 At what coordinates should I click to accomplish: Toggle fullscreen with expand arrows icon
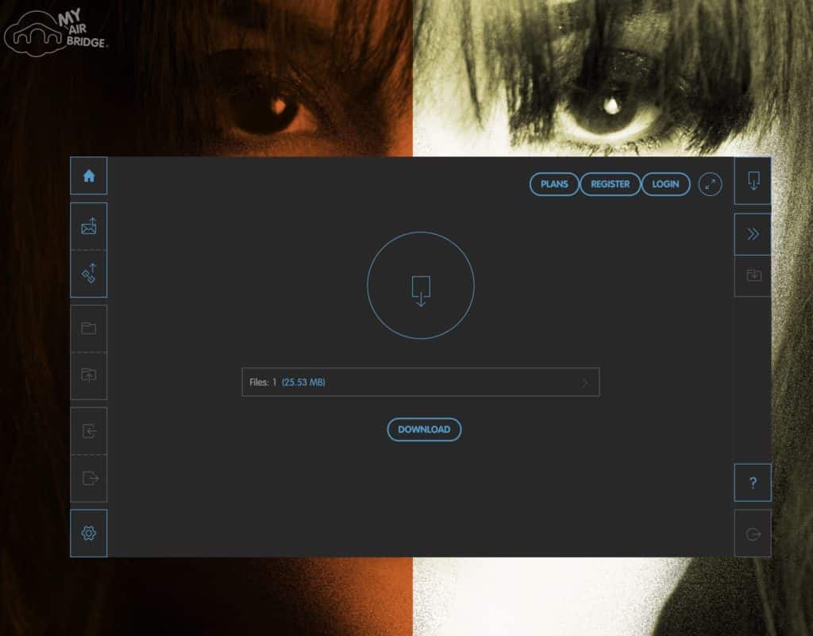[710, 184]
